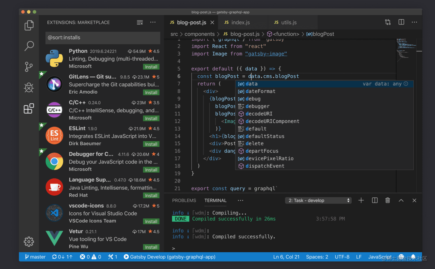Install the Python extension
The image size is (435, 269).
pos(151,67)
